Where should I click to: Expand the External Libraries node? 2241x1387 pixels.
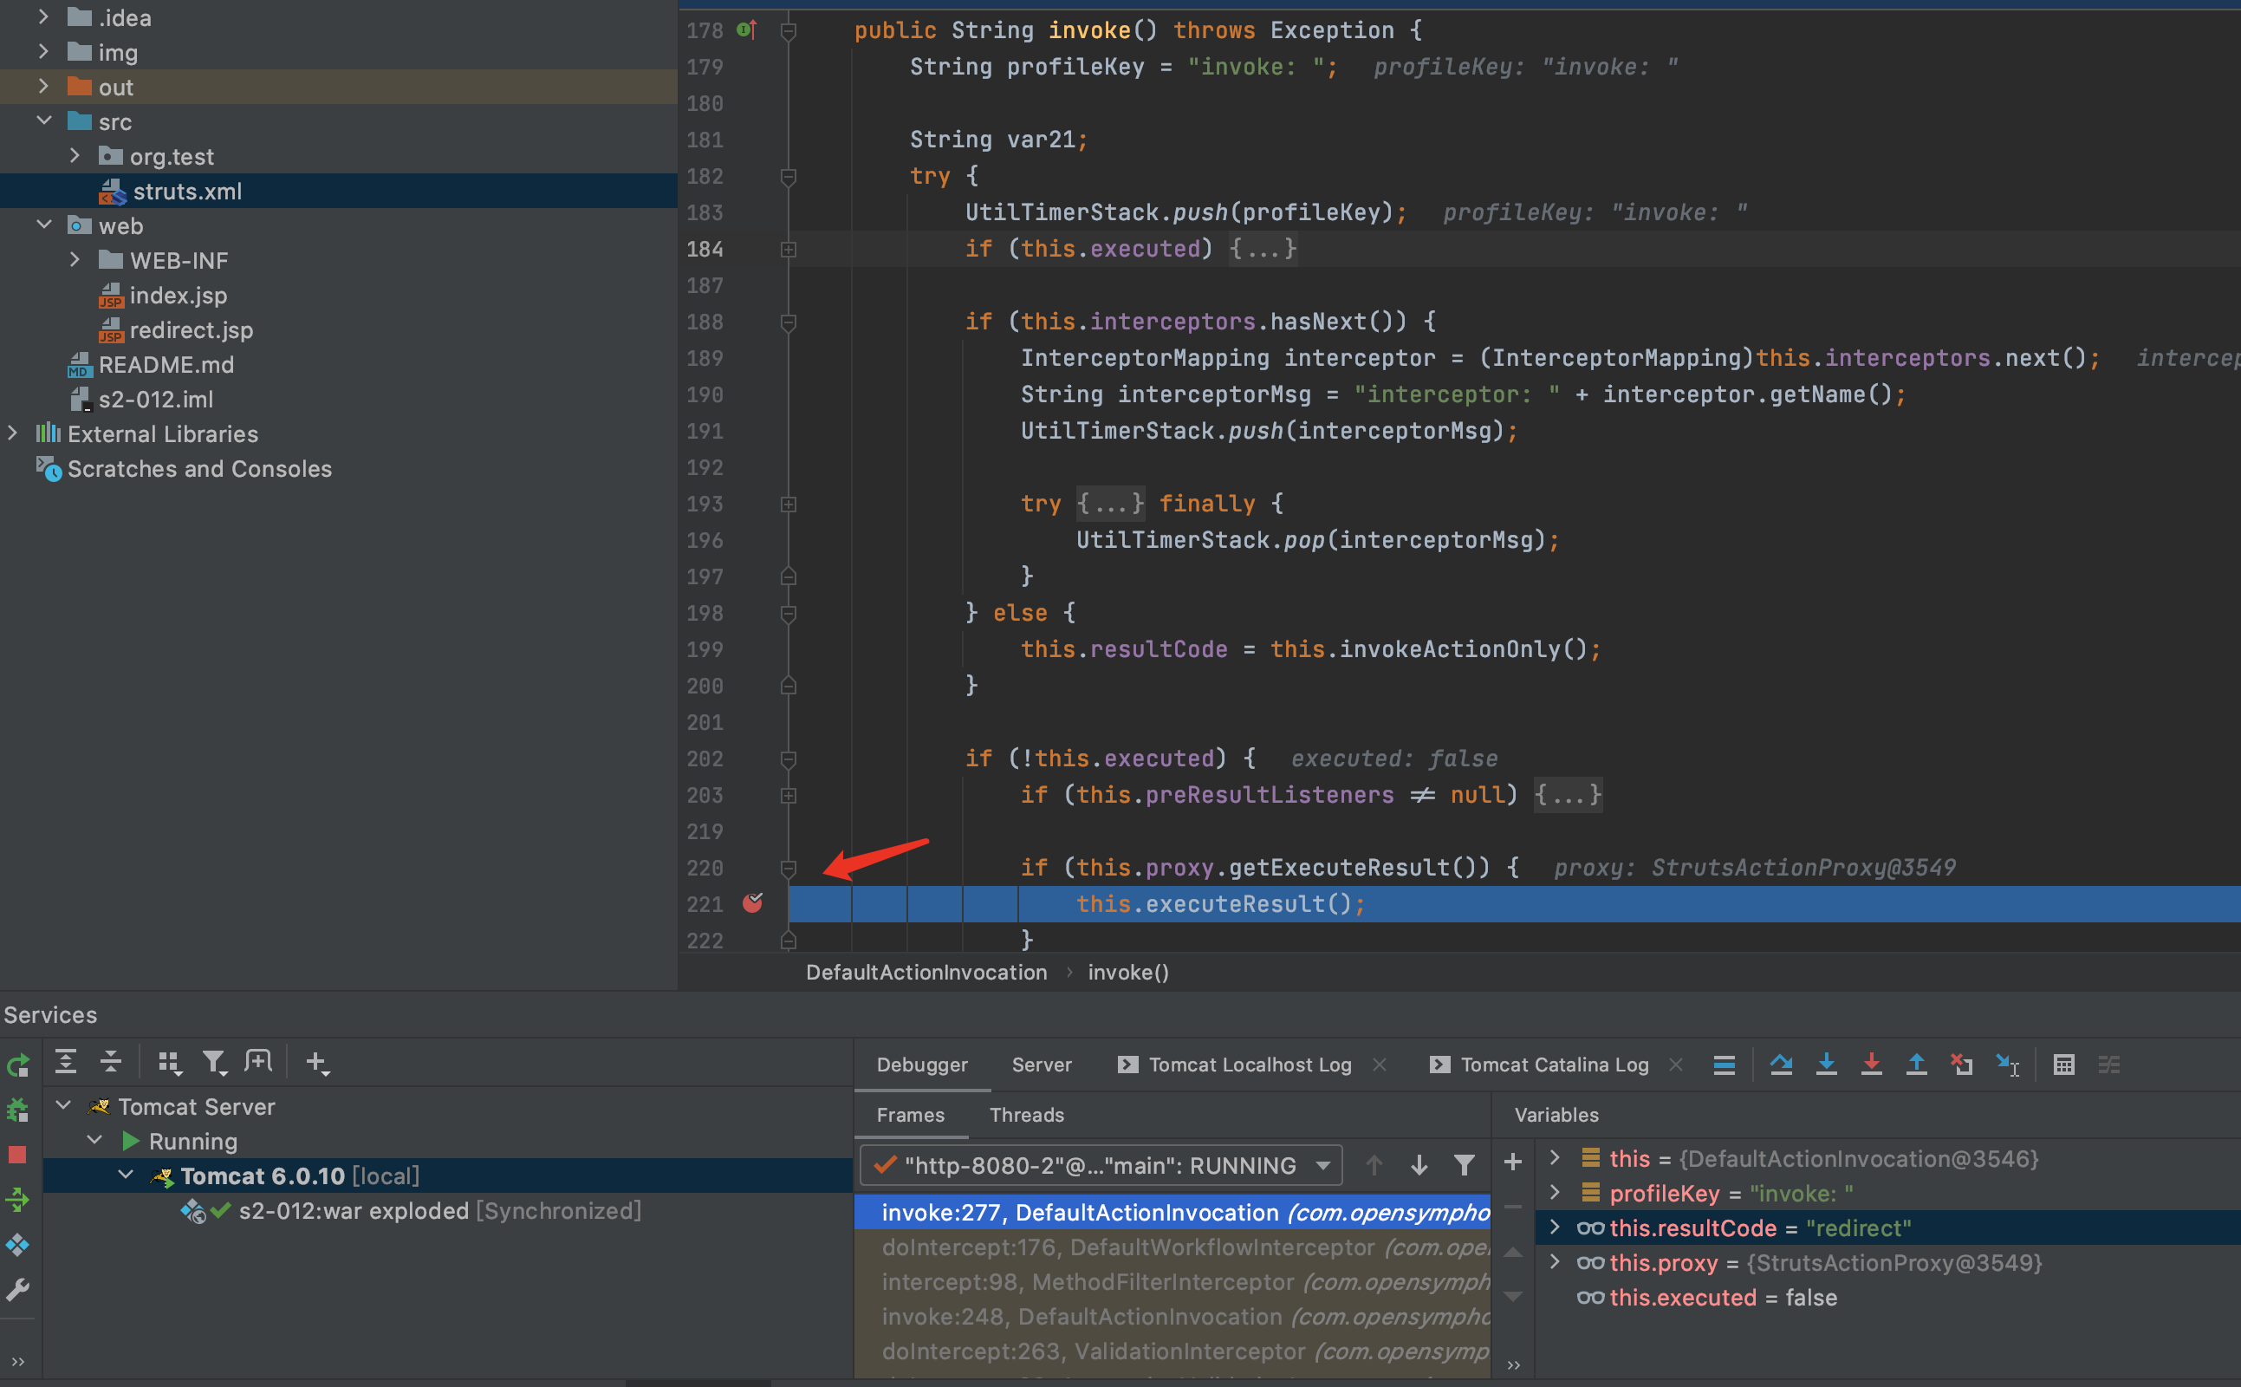pos(13,433)
